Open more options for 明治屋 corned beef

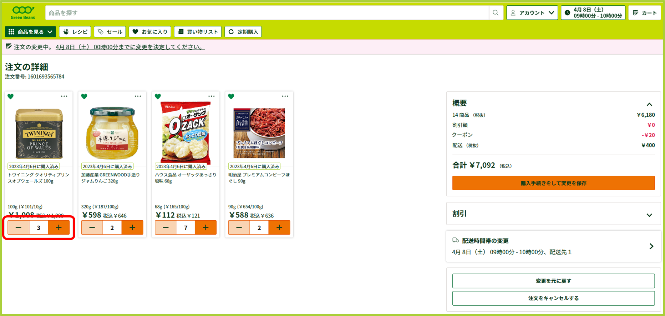(x=285, y=96)
